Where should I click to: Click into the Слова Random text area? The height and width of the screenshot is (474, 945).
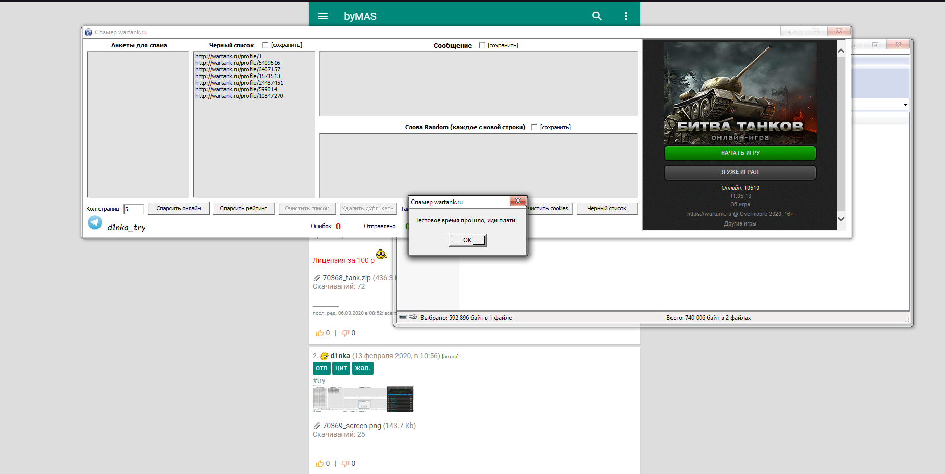tap(479, 165)
